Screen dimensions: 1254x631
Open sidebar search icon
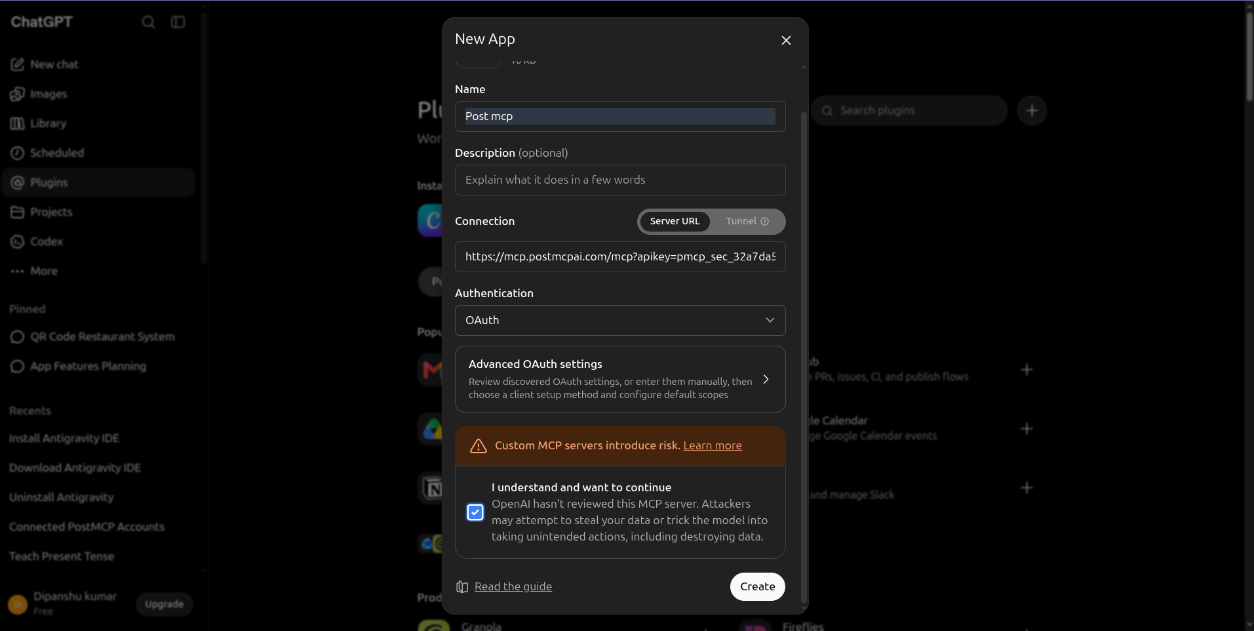[148, 22]
